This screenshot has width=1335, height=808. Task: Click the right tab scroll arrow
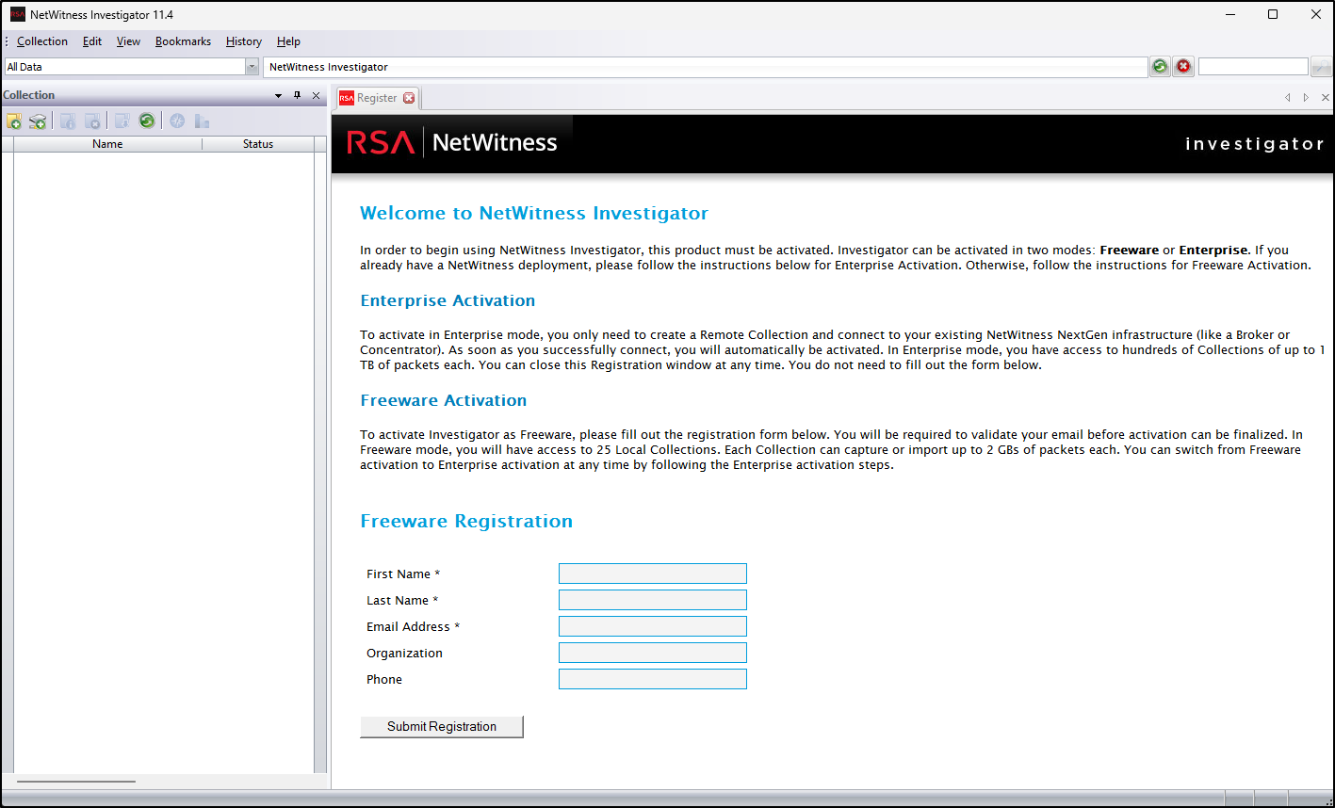coord(1306,98)
